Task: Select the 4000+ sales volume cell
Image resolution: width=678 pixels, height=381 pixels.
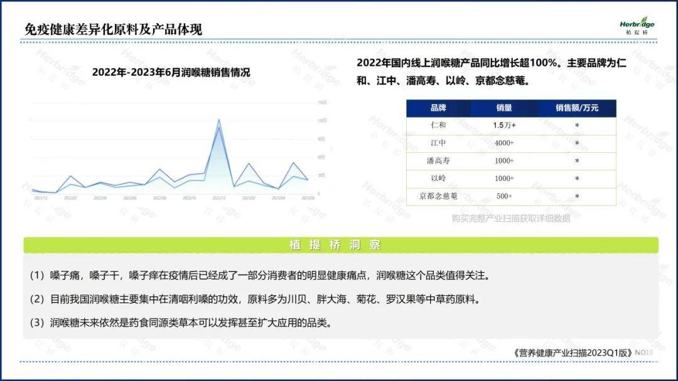Action: pyautogui.click(x=504, y=143)
